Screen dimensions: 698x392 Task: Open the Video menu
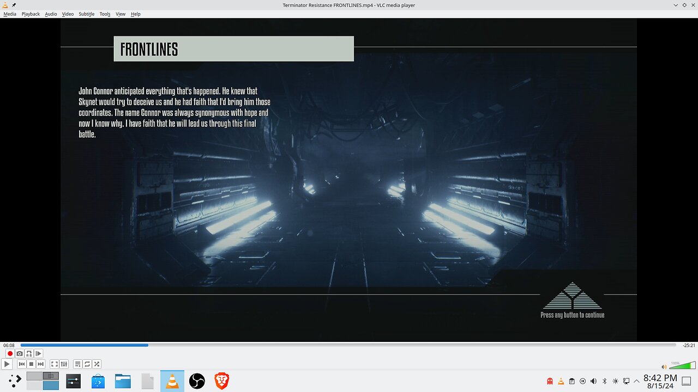click(68, 14)
